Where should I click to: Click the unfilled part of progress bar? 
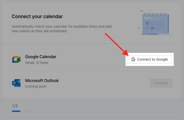29,111
